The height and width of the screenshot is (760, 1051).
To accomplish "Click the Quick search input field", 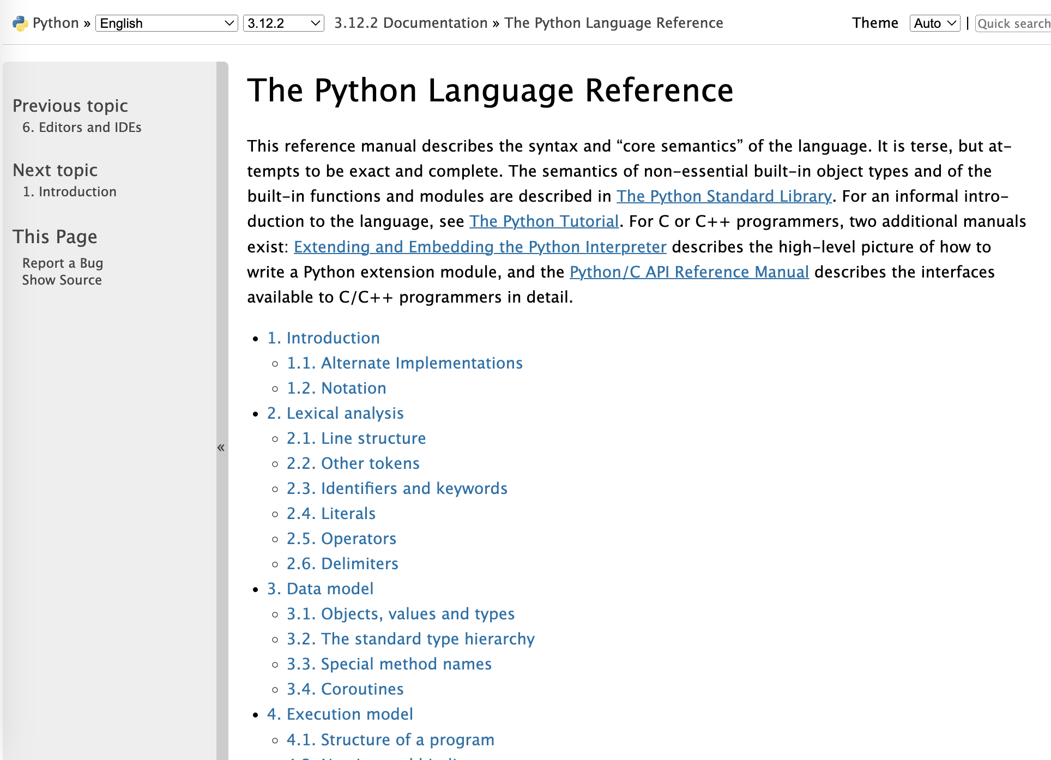I will tap(1012, 23).
